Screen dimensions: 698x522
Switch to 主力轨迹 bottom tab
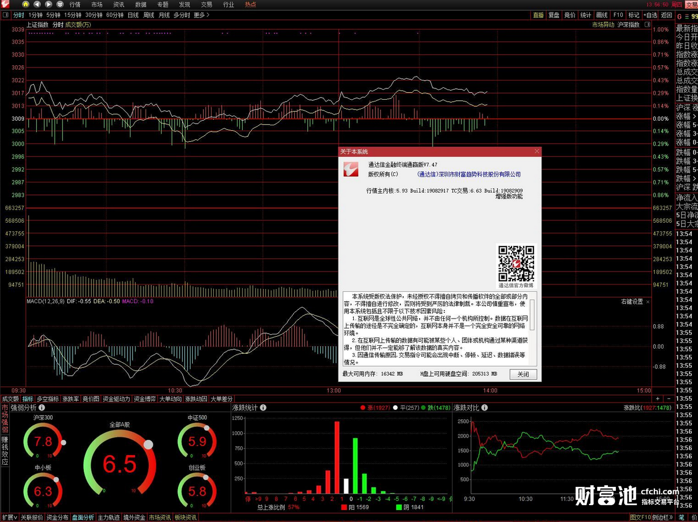coord(108,517)
